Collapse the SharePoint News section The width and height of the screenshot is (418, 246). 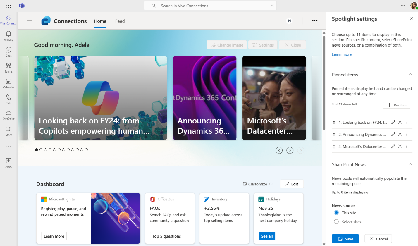point(410,164)
